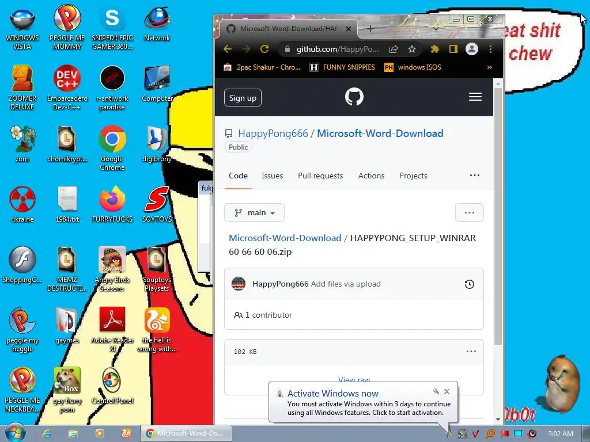This screenshot has height=442, width=590.
Task: Open Chrome's extensions puzzle icon
Action: tap(435, 49)
